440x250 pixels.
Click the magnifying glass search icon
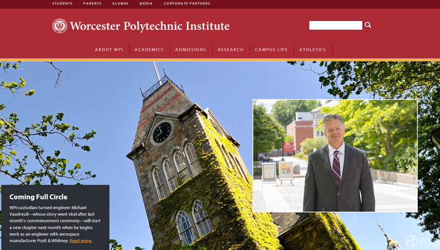[368, 25]
